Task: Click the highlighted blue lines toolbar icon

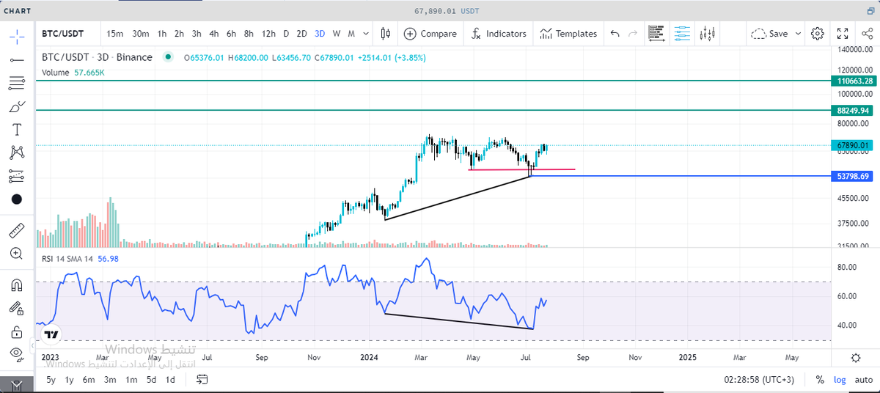Action: 682,34
